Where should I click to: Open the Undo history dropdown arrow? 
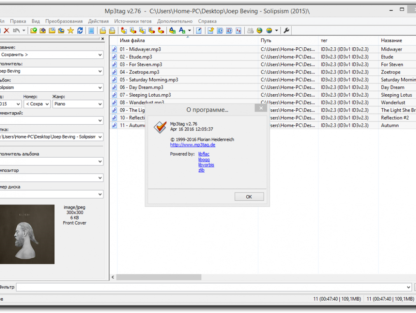coord(24,30)
